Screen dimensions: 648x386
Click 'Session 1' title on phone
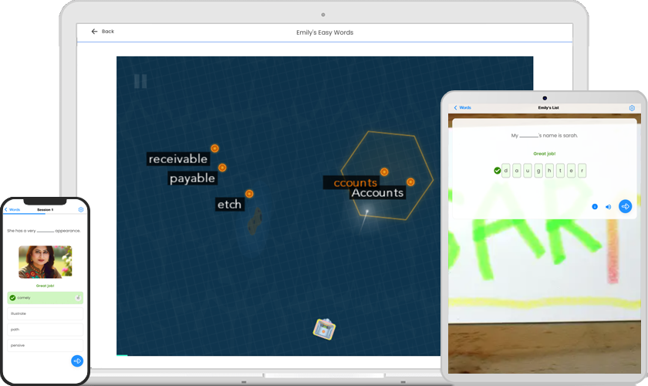tap(45, 210)
